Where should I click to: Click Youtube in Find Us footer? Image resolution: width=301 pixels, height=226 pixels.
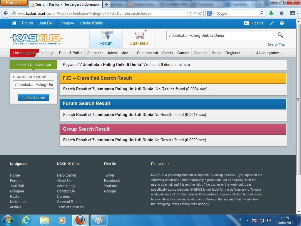coord(111,186)
